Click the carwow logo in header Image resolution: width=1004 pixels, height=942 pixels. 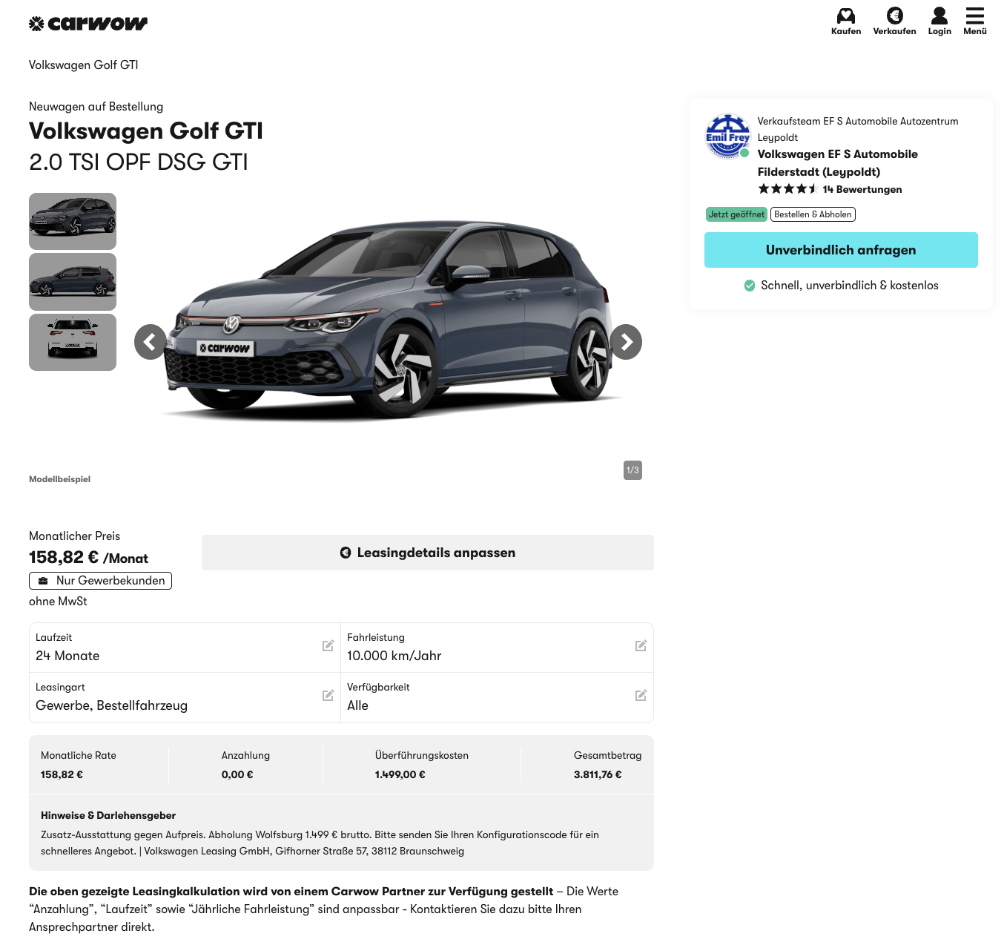[88, 24]
